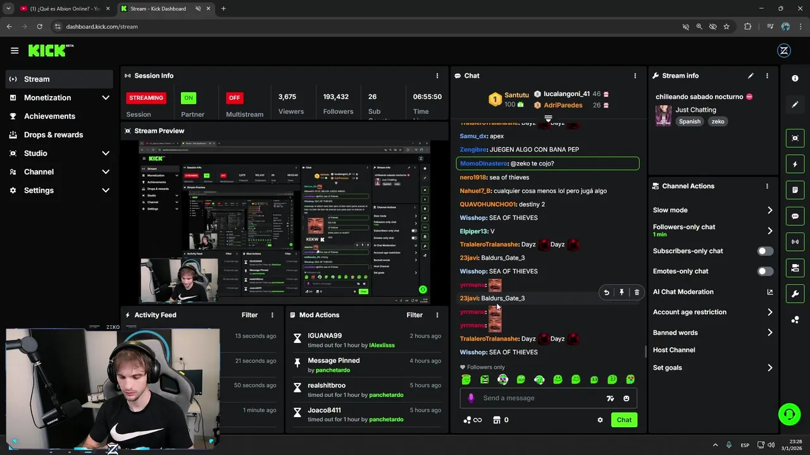The width and height of the screenshot is (810, 455).
Task: Open Channel Actions three-dot menu
Action: 767,186
